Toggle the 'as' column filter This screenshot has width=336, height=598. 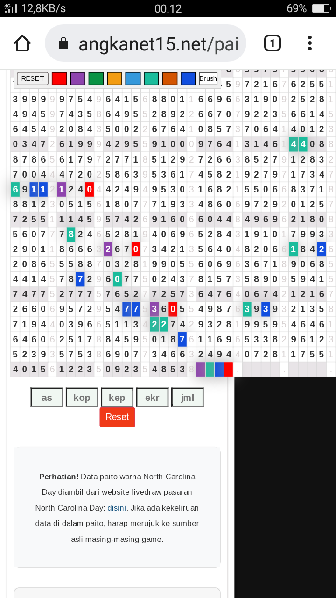click(47, 398)
